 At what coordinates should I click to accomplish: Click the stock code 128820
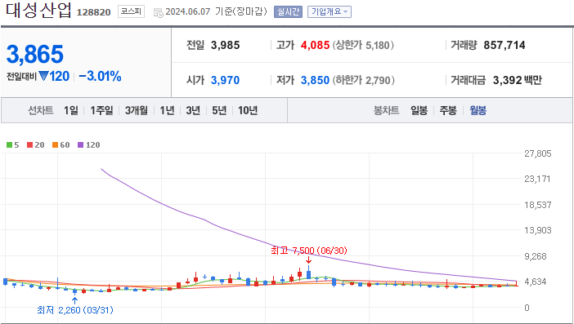coord(94,12)
